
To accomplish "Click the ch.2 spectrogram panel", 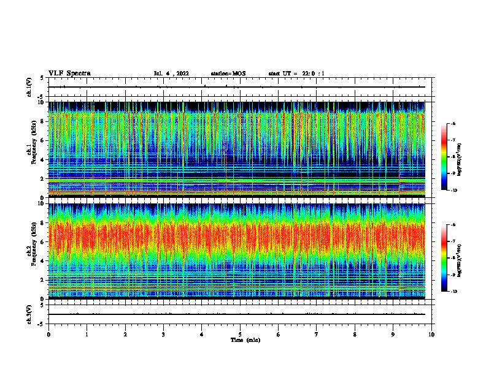I will [x=237, y=251].
